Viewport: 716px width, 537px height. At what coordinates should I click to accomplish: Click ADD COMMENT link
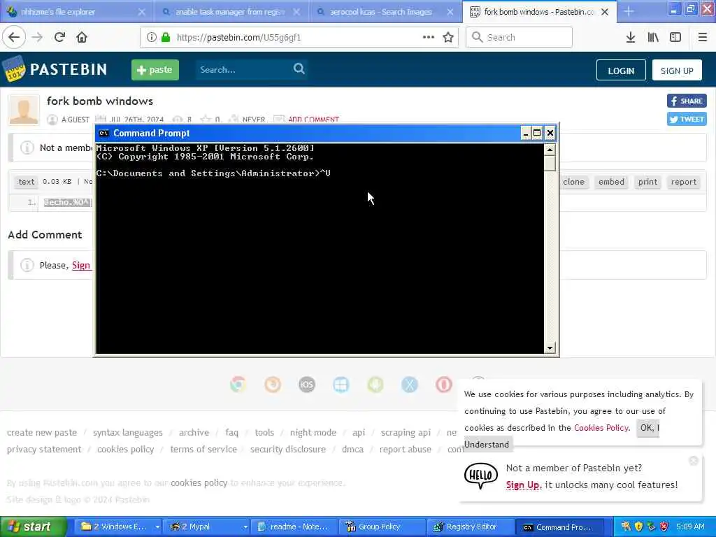313,120
